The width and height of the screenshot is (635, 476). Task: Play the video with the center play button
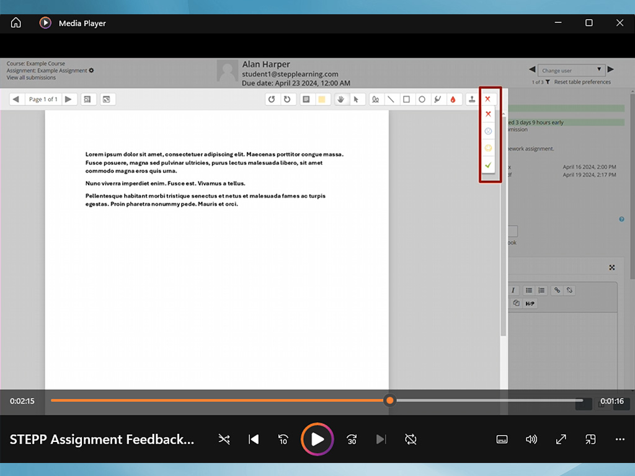coord(317,439)
